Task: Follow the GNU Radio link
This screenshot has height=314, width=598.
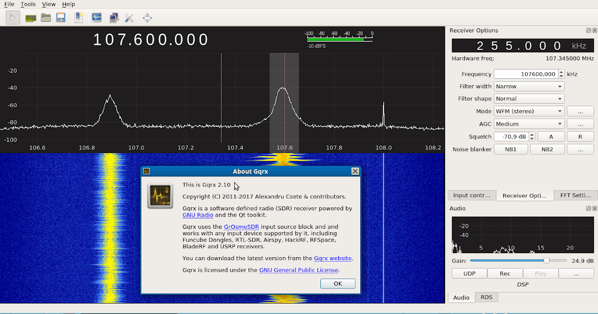Action: click(x=197, y=215)
